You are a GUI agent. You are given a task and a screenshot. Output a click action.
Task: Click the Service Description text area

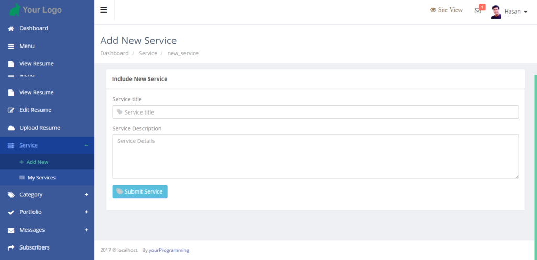(315, 156)
